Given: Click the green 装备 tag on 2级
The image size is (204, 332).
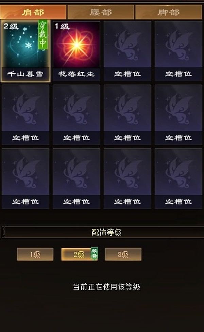Looking at the screenshot, I should [94, 253].
